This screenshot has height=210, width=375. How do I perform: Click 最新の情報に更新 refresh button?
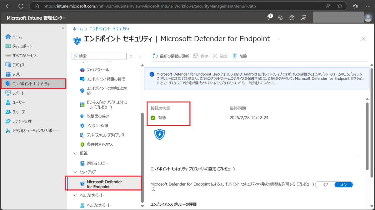(x=171, y=56)
